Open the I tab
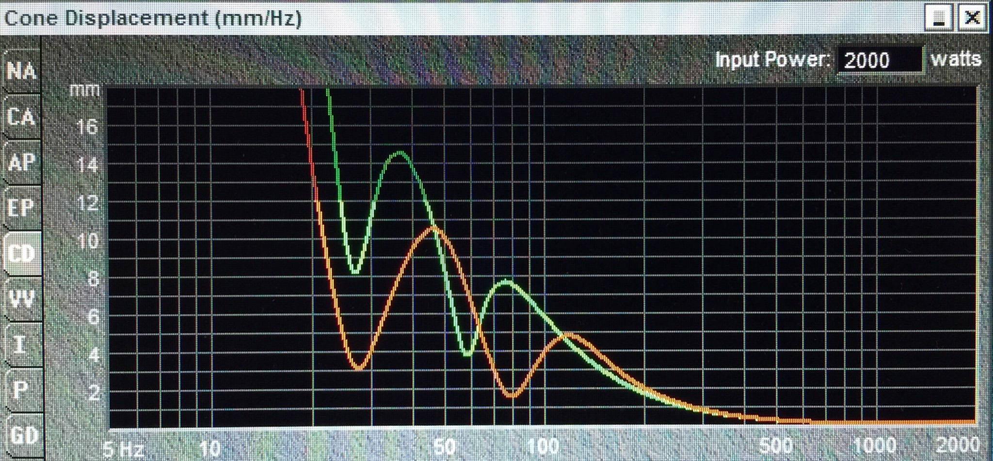Viewport: 993px width, 461px height. coord(21,345)
